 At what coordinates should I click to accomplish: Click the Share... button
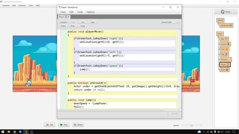[226, 12]
